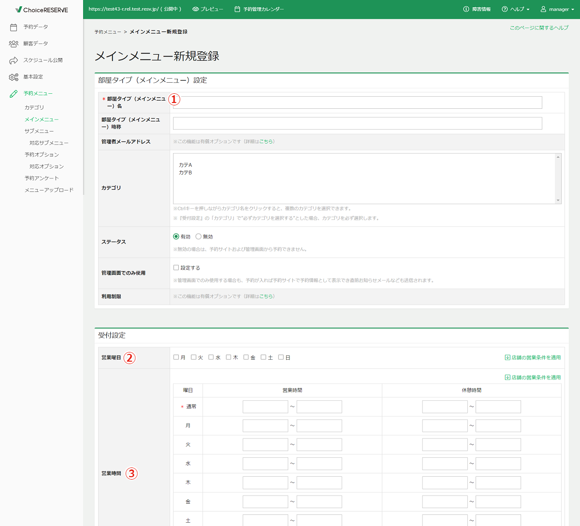The width and height of the screenshot is (580, 526).
Task: Click the 部屋タイプ略称 input field
Action: [x=358, y=123]
